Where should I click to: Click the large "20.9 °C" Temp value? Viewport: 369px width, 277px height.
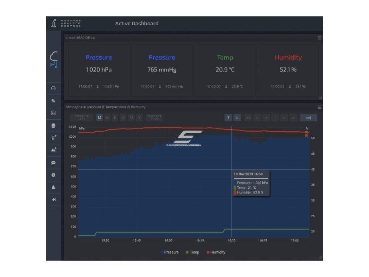(x=225, y=70)
